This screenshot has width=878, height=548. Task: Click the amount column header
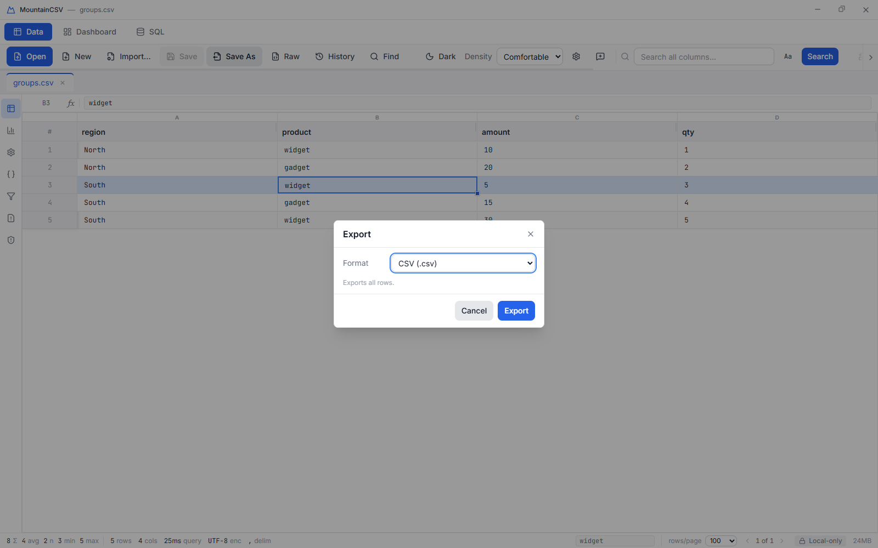click(577, 132)
